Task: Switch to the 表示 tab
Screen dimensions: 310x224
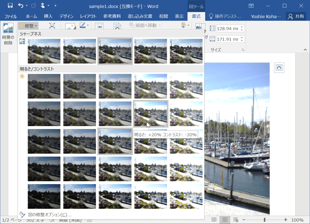Action: [x=179, y=16]
